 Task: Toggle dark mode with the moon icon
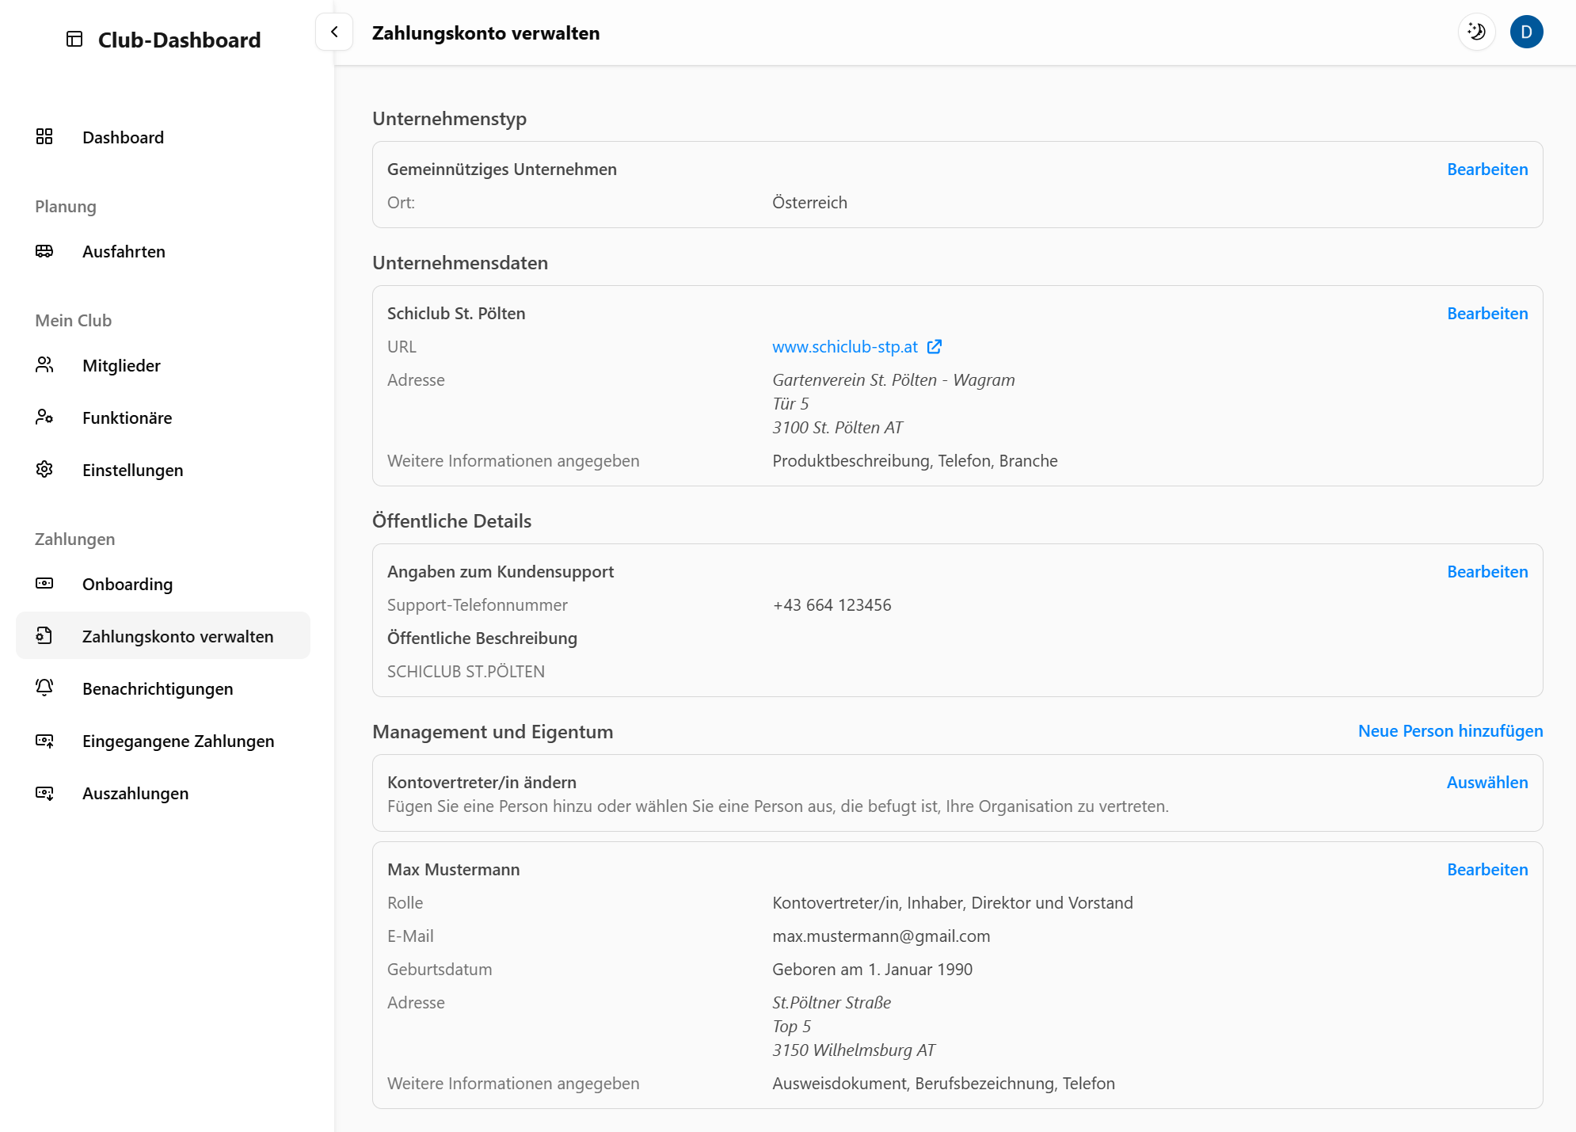pos(1476,32)
